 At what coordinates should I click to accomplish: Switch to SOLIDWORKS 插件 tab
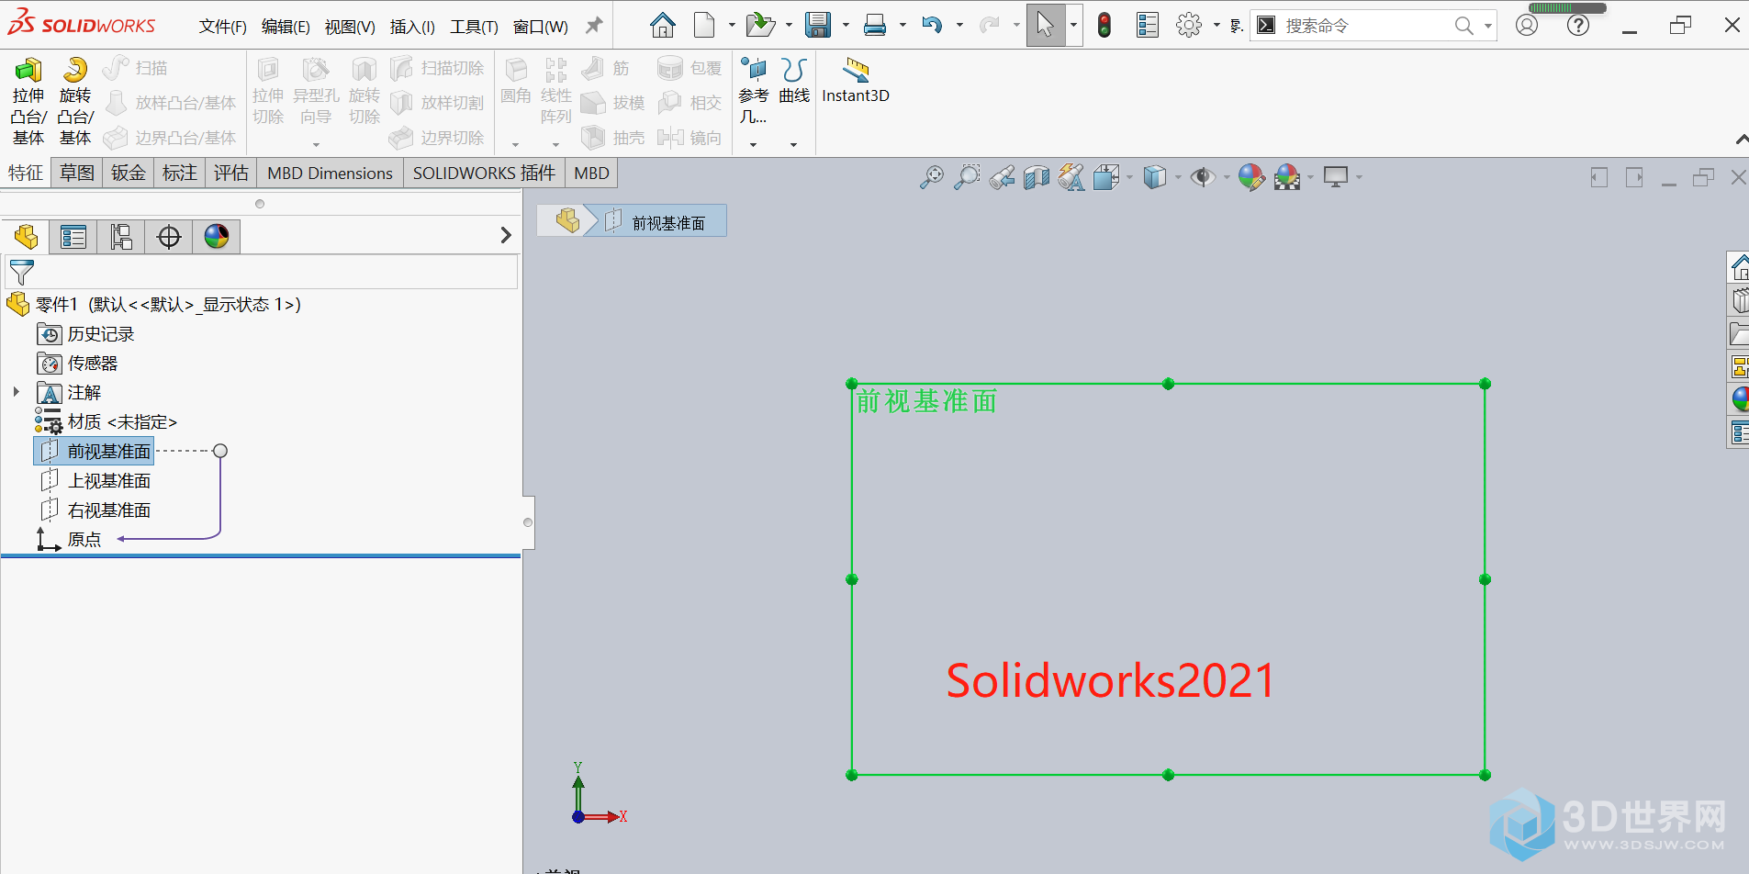pos(484,173)
